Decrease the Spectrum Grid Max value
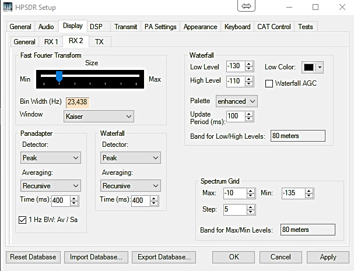Screen dimensions: 354x271 (x=250, y=196)
